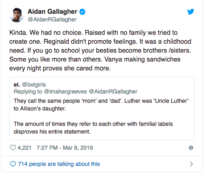This screenshot has height=174, width=208.
Task: Open el.'s quoted profile name
Action: coord(17,85)
